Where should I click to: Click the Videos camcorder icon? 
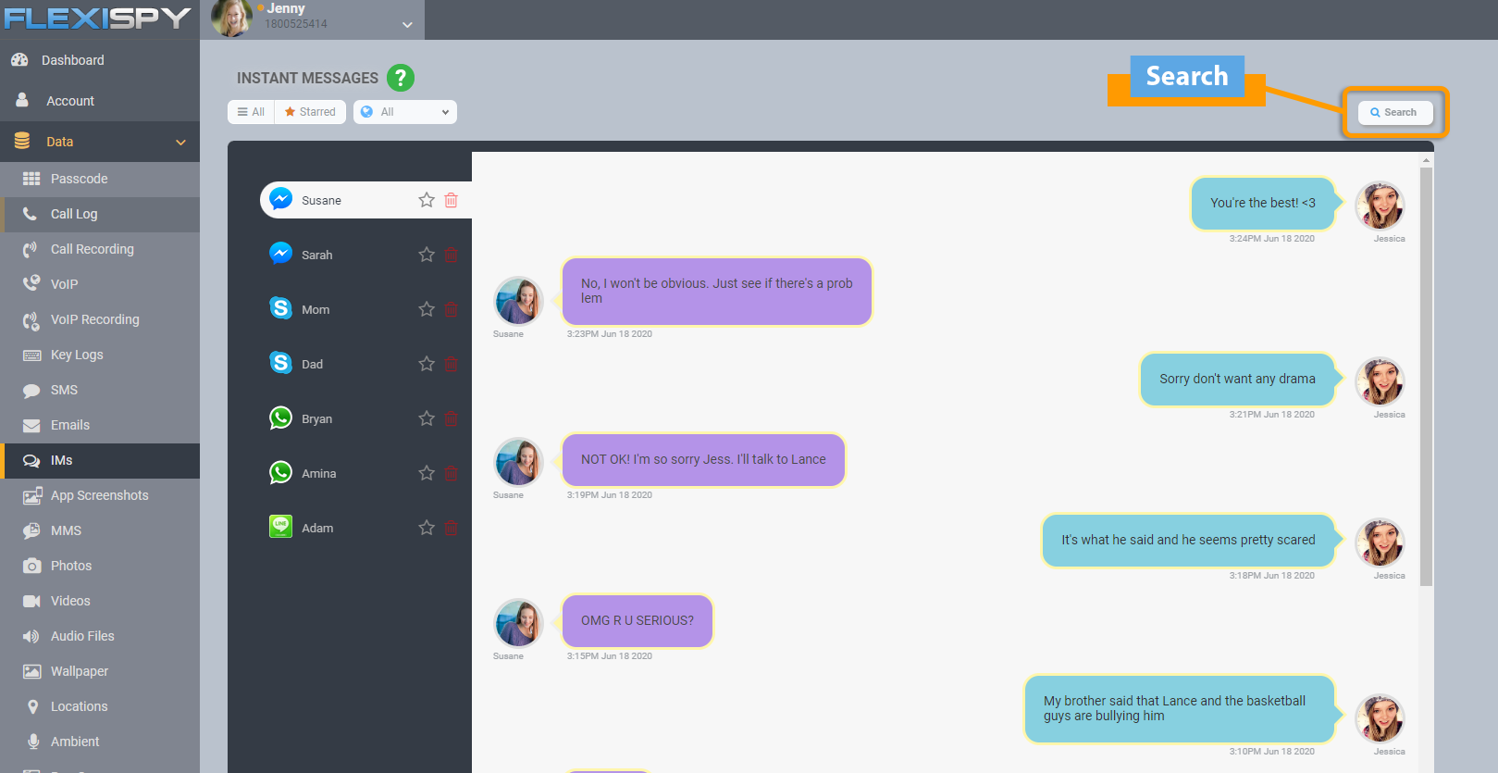[x=31, y=601]
